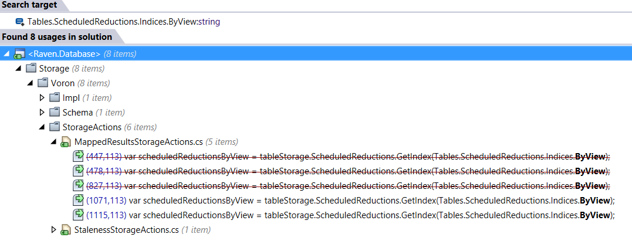Expand the Impl folder node
632x244 pixels.
point(42,98)
